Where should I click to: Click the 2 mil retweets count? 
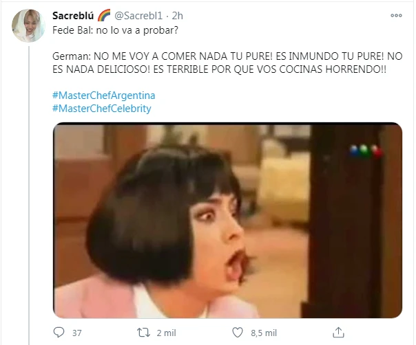point(166,333)
